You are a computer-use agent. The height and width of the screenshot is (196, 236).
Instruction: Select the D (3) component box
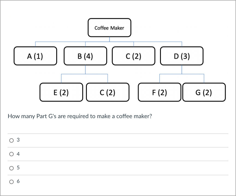click(x=182, y=56)
